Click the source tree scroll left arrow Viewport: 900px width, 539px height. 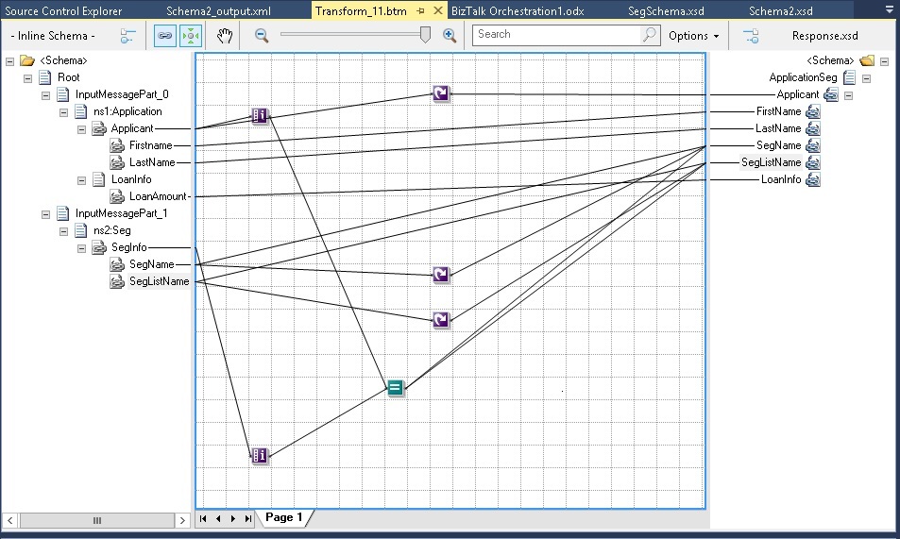point(10,521)
